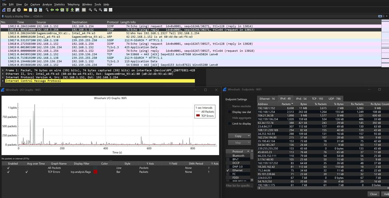Toggle Limit to display filter checkbox
This screenshot has width=389, height=198.
tap(229, 124)
